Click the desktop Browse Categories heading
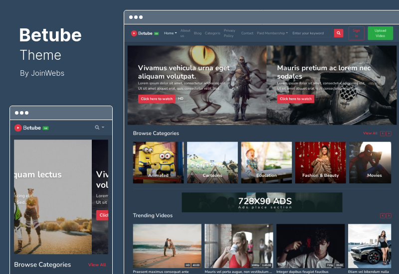 pos(156,134)
